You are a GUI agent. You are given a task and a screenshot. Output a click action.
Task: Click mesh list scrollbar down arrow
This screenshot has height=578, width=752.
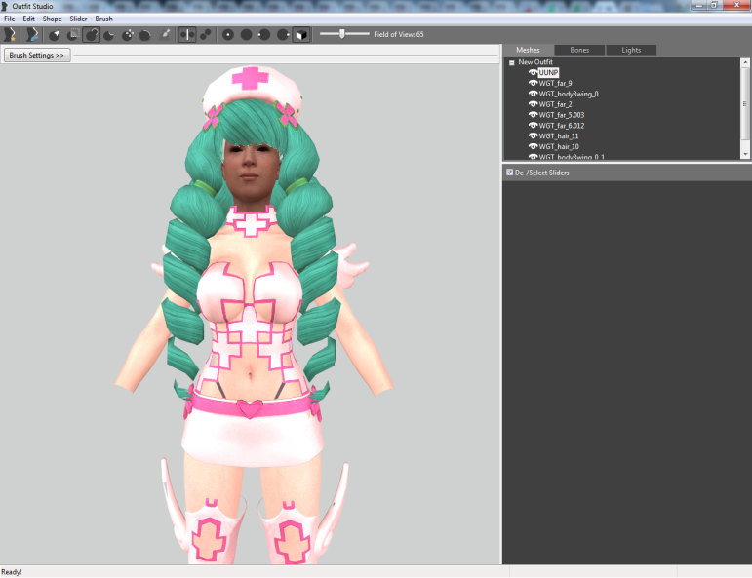click(x=745, y=154)
